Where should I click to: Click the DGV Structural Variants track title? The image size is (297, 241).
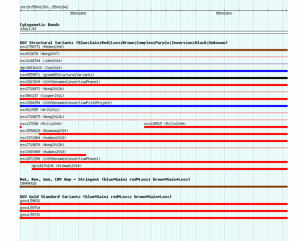(124, 43)
